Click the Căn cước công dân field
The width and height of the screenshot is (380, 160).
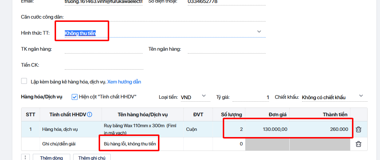pos(165,17)
